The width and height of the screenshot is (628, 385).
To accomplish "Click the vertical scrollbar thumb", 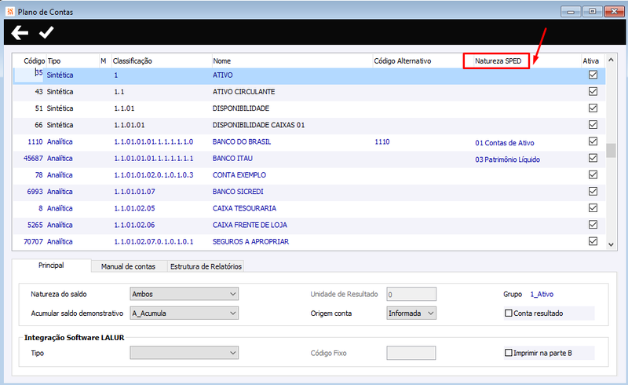I will [611, 151].
